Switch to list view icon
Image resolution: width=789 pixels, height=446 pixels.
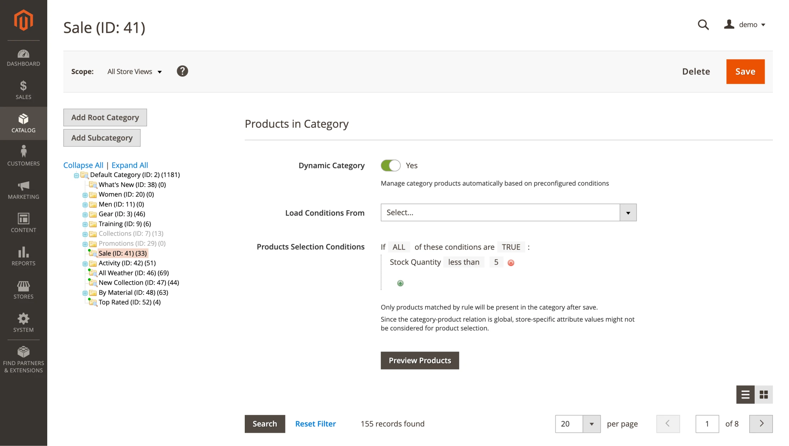(745, 394)
